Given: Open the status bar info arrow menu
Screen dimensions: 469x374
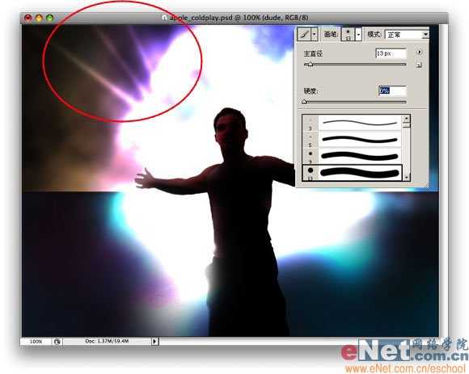Looking at the screenshot, I should [154, 341].
